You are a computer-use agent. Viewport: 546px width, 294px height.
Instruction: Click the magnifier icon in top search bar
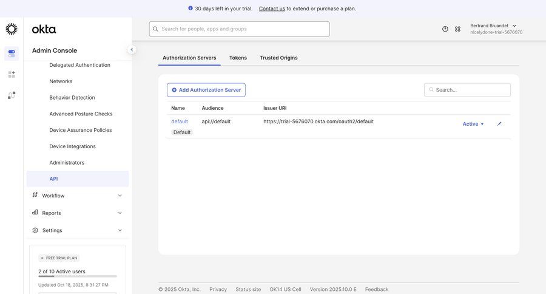[155, 29]
